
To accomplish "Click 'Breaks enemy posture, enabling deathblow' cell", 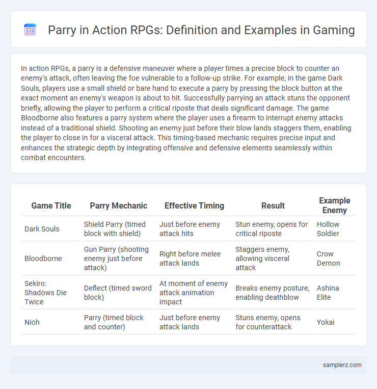I will coord(273,293).
